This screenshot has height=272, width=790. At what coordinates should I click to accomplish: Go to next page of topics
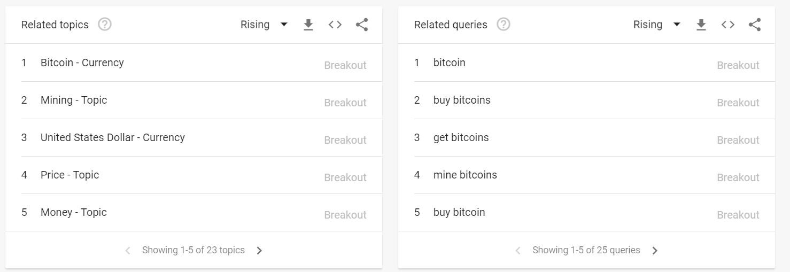pos(260,251)
